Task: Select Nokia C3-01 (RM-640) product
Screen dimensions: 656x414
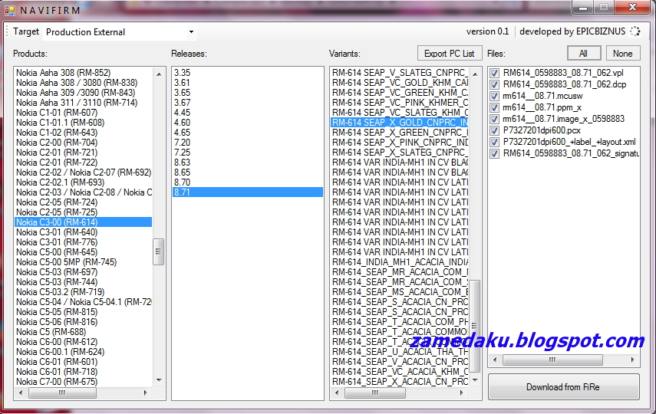Action: coord(84,232)
